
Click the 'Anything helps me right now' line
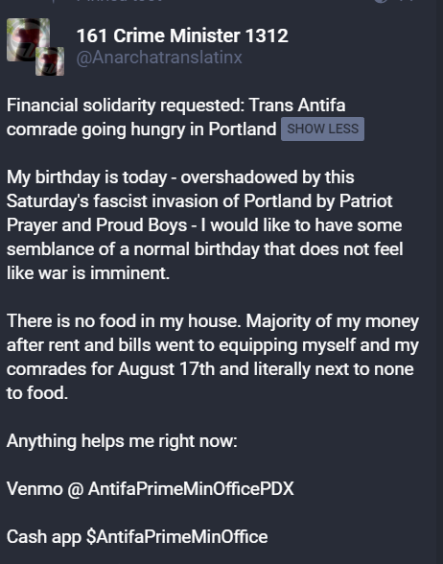(x=122, y=441)
